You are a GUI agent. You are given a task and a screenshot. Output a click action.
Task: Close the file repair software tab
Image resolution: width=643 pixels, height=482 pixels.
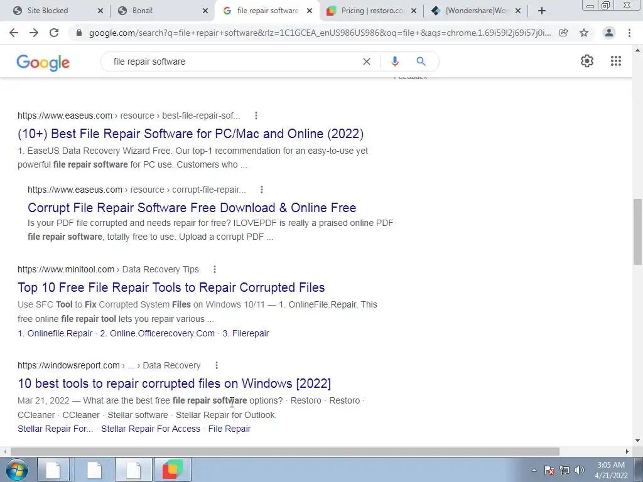pos(310,11)
